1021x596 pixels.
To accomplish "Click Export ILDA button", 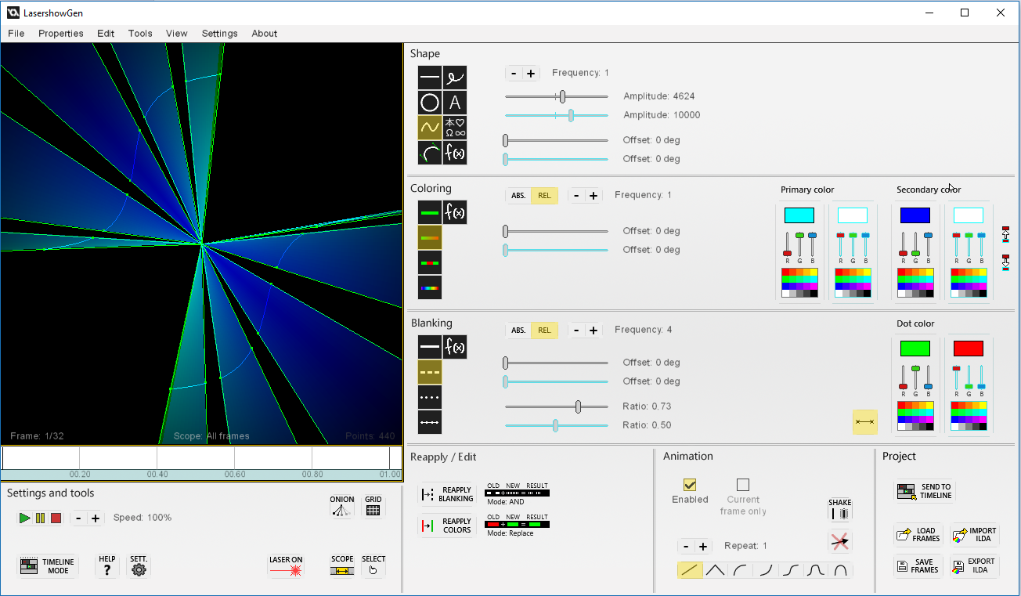I will click(x=974, y=566).
